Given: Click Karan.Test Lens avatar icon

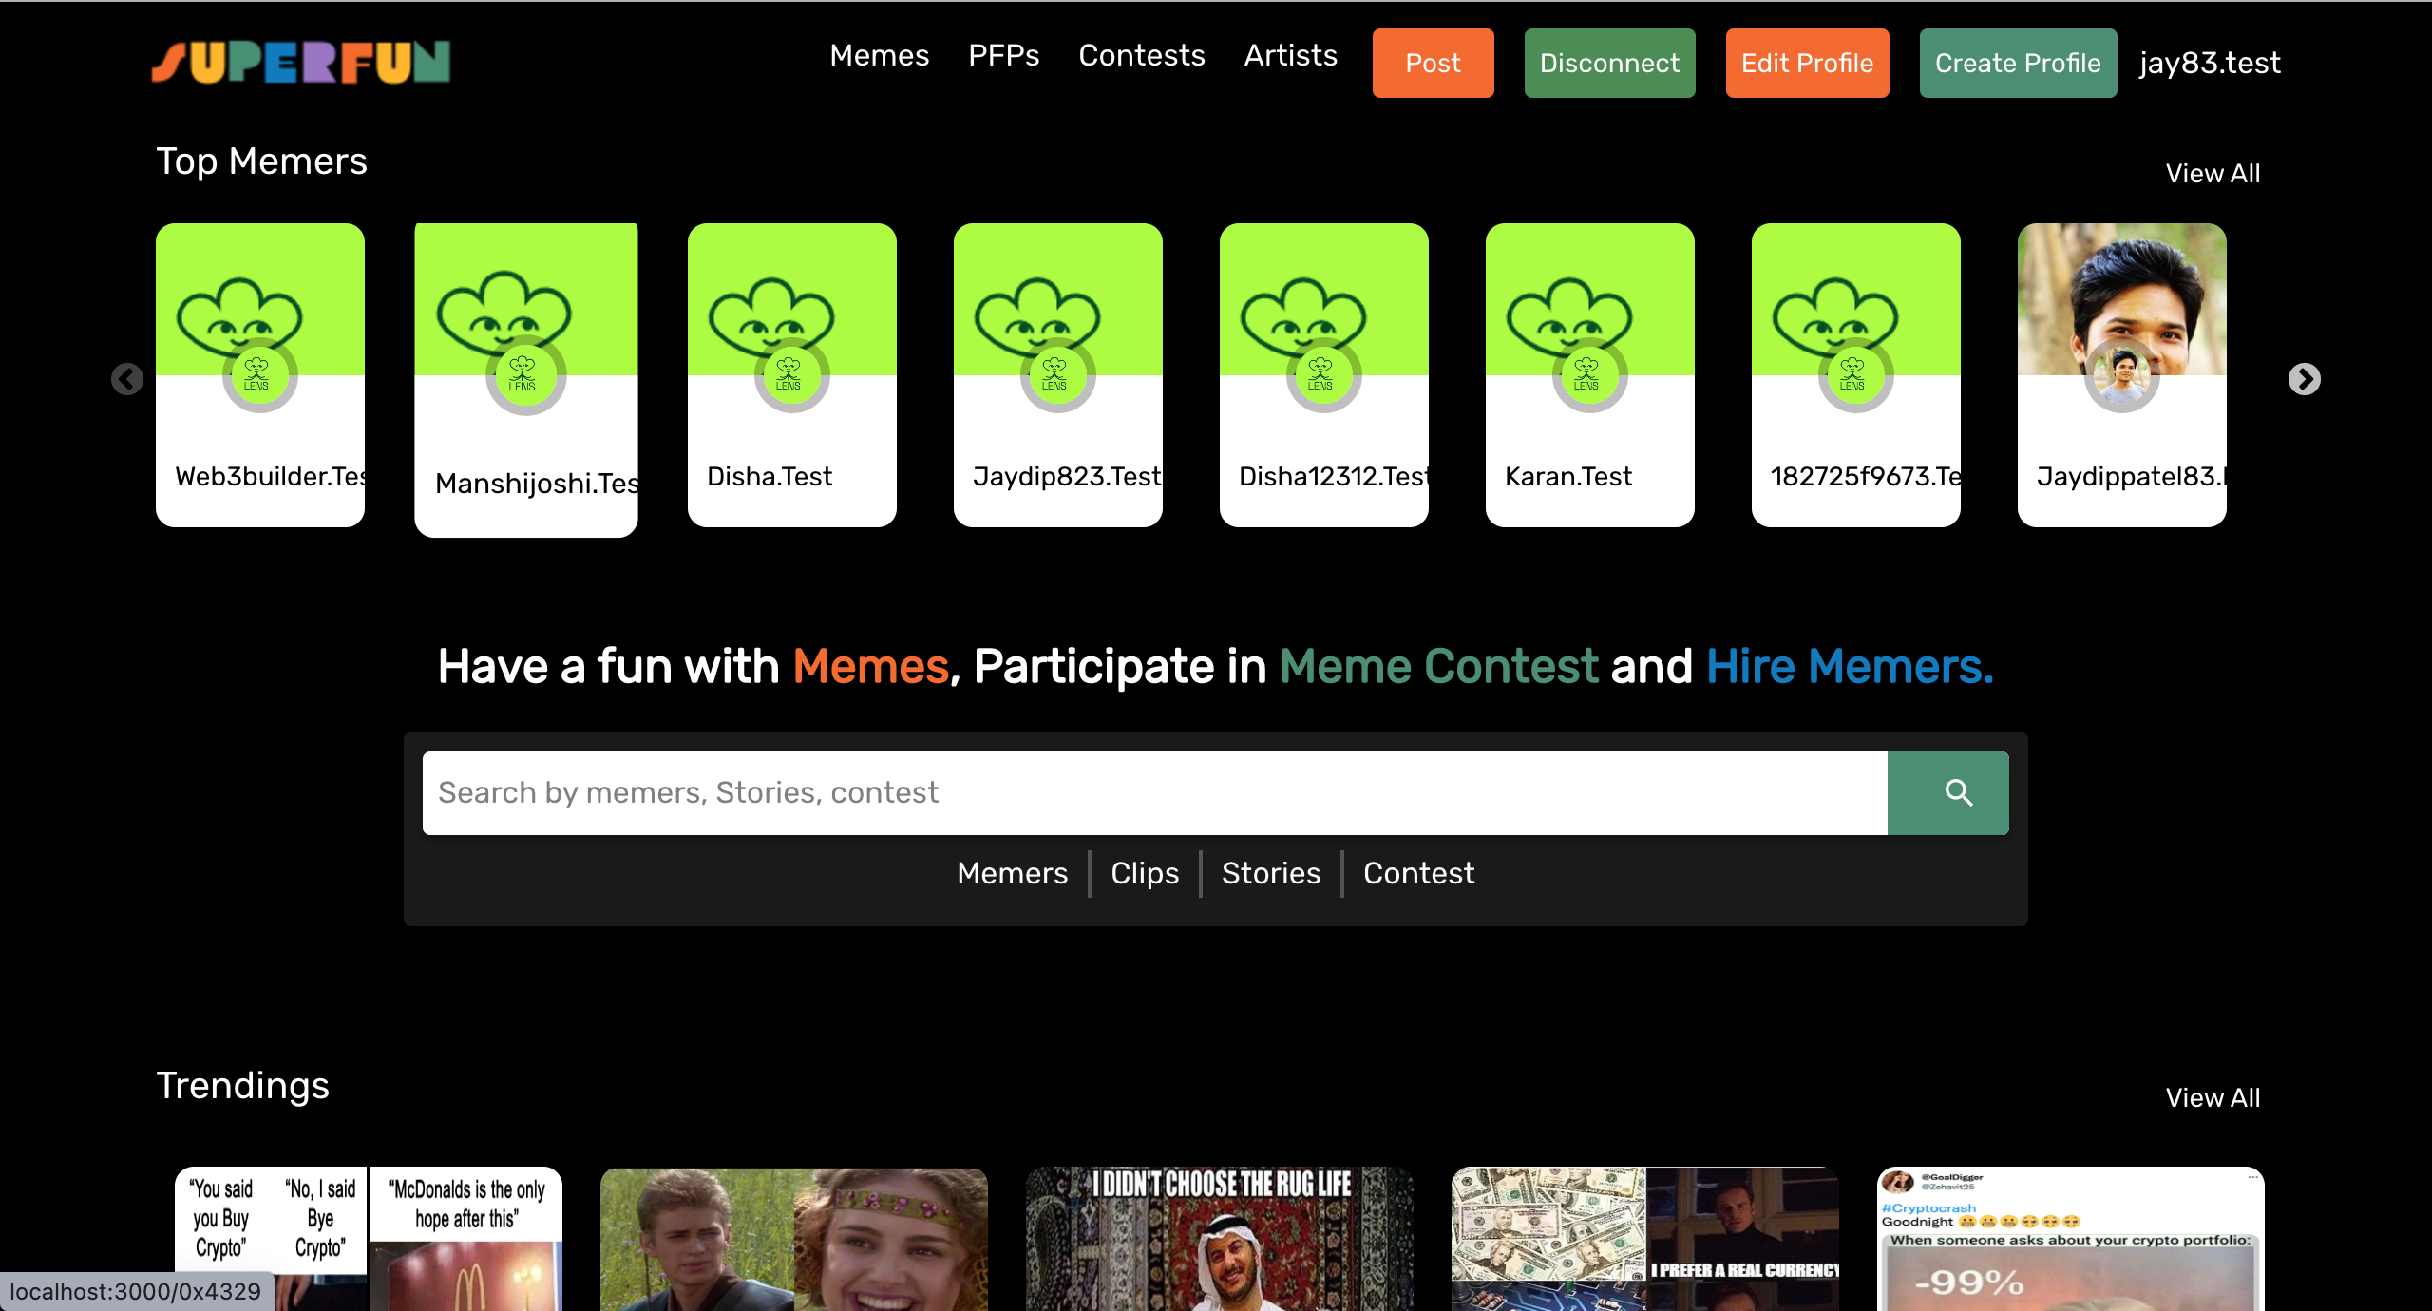Looking at the screenshot, I should [x=1589, y=375].
